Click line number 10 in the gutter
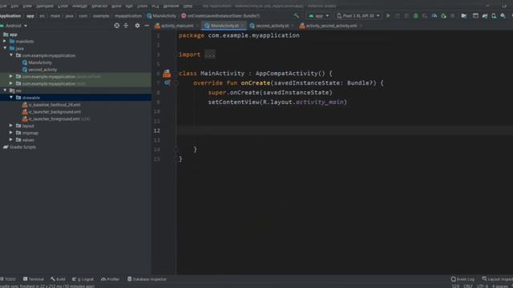The width and height of the screenshot is (513, 288). pyautogui.click(x=157, y=112)
